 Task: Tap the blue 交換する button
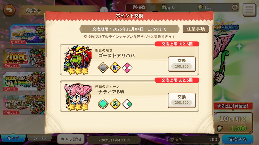238,139
